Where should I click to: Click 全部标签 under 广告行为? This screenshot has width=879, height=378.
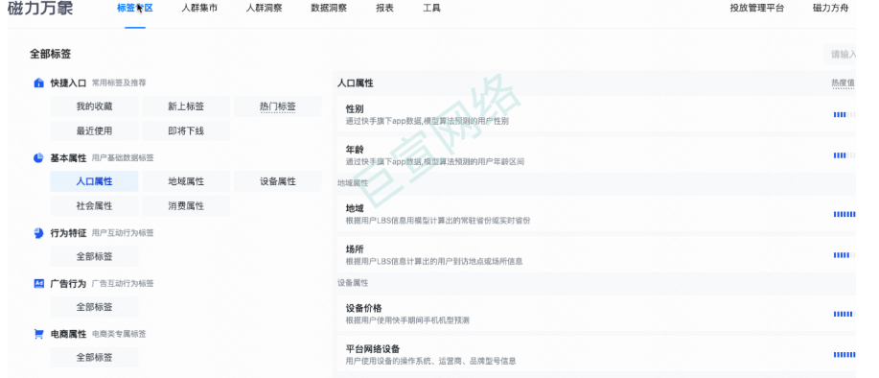(94, 307)
